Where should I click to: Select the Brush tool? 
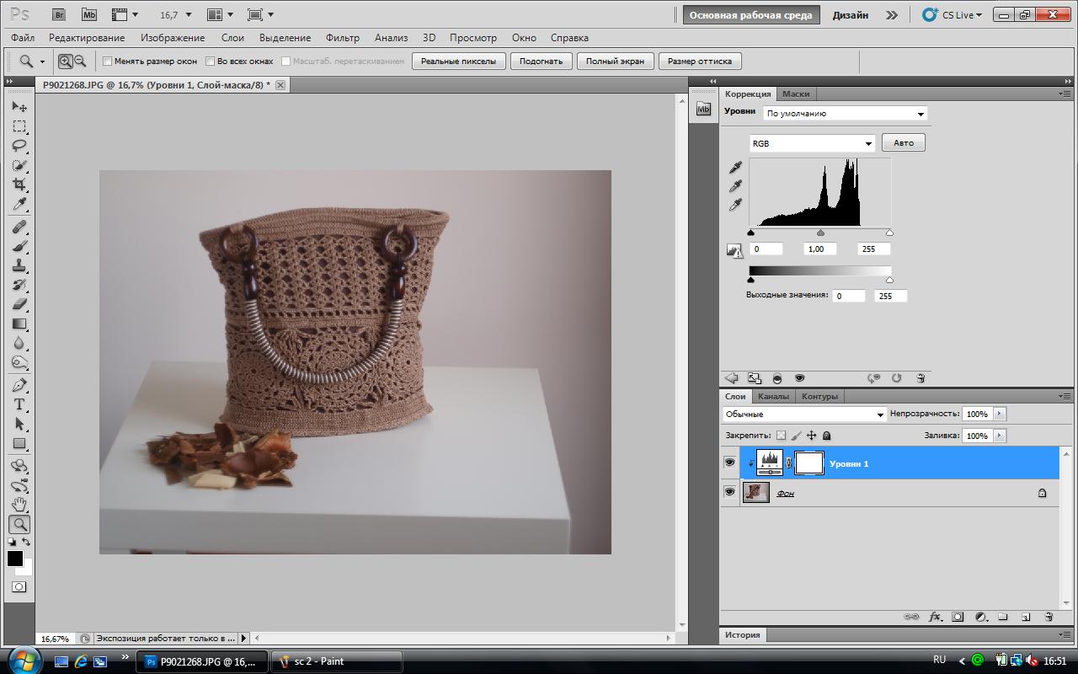[19, 246]
